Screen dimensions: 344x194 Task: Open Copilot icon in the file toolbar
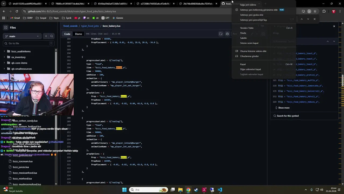[227, 34]
